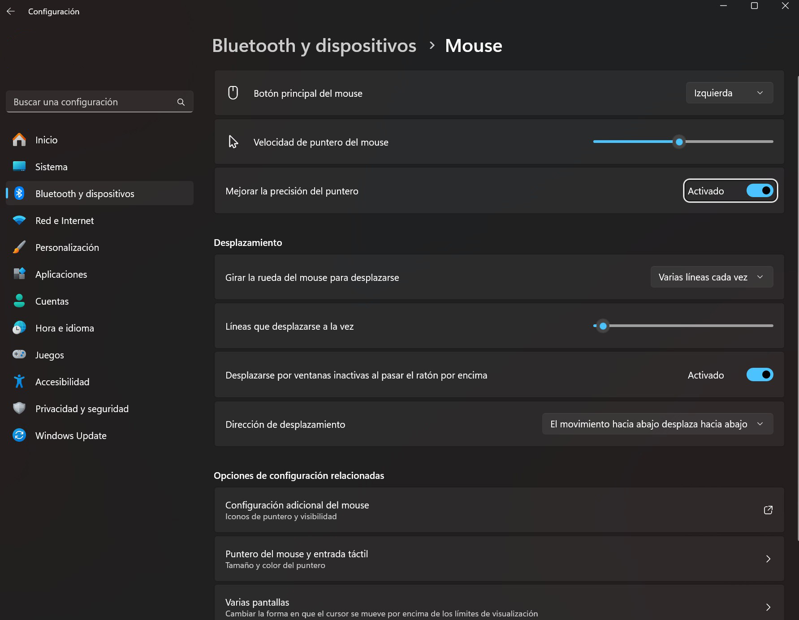Click the back arrow icon in title bar
Screen dimensions: 799x620
point(11,11)
